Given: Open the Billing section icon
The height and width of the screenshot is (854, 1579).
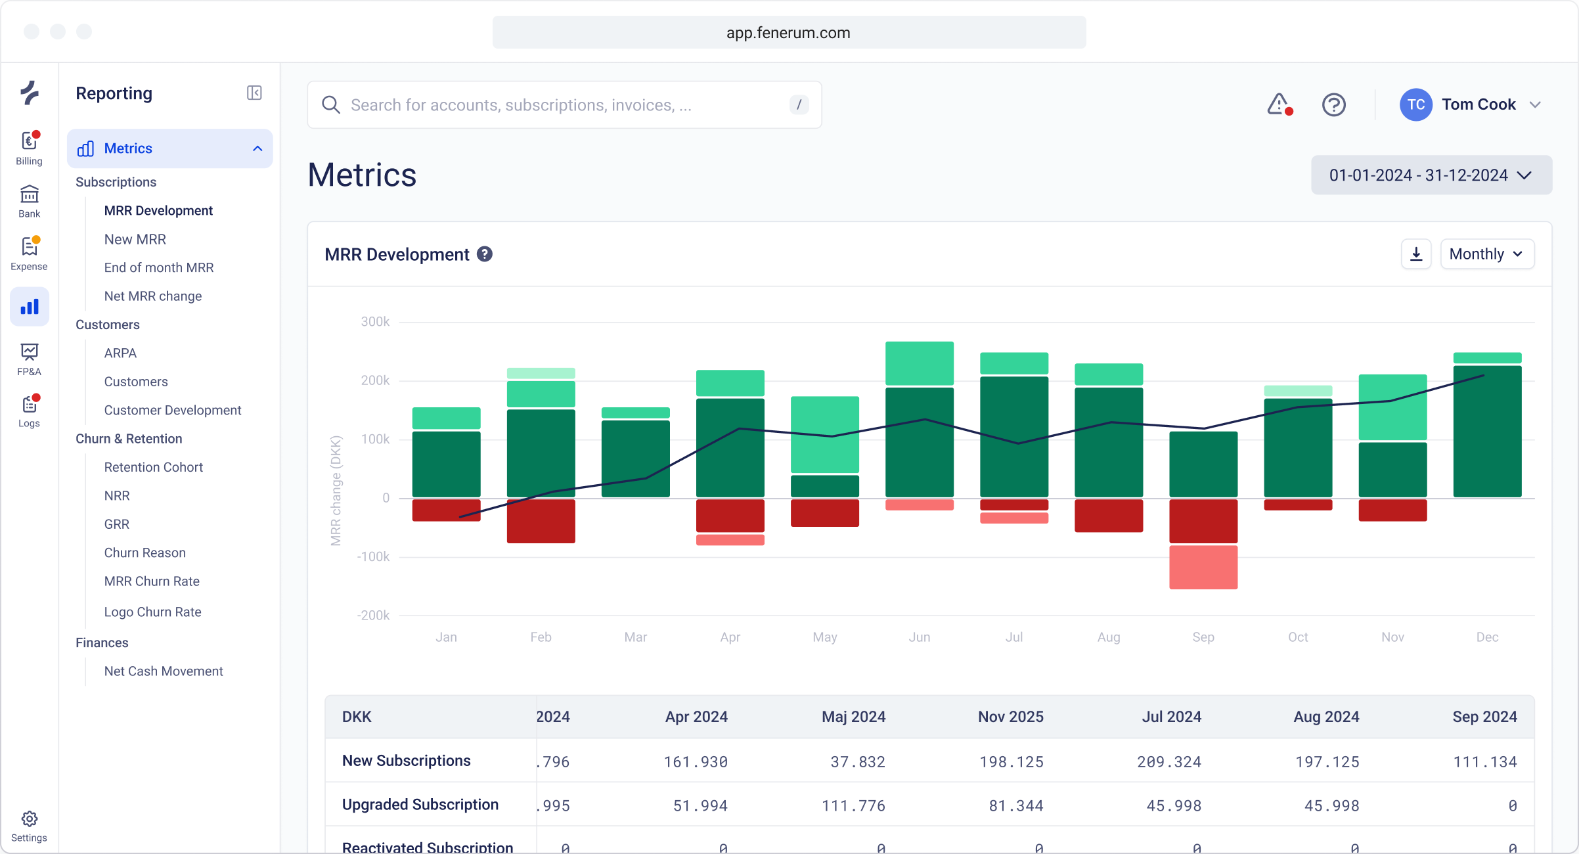Looking at the screenshot, I should pyautogui.click(x=29, y=142).
